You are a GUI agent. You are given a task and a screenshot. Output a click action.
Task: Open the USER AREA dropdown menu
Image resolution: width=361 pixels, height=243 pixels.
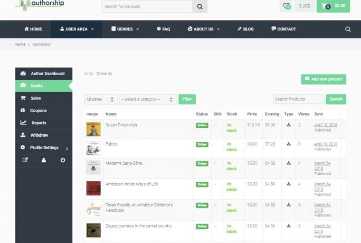76,29
